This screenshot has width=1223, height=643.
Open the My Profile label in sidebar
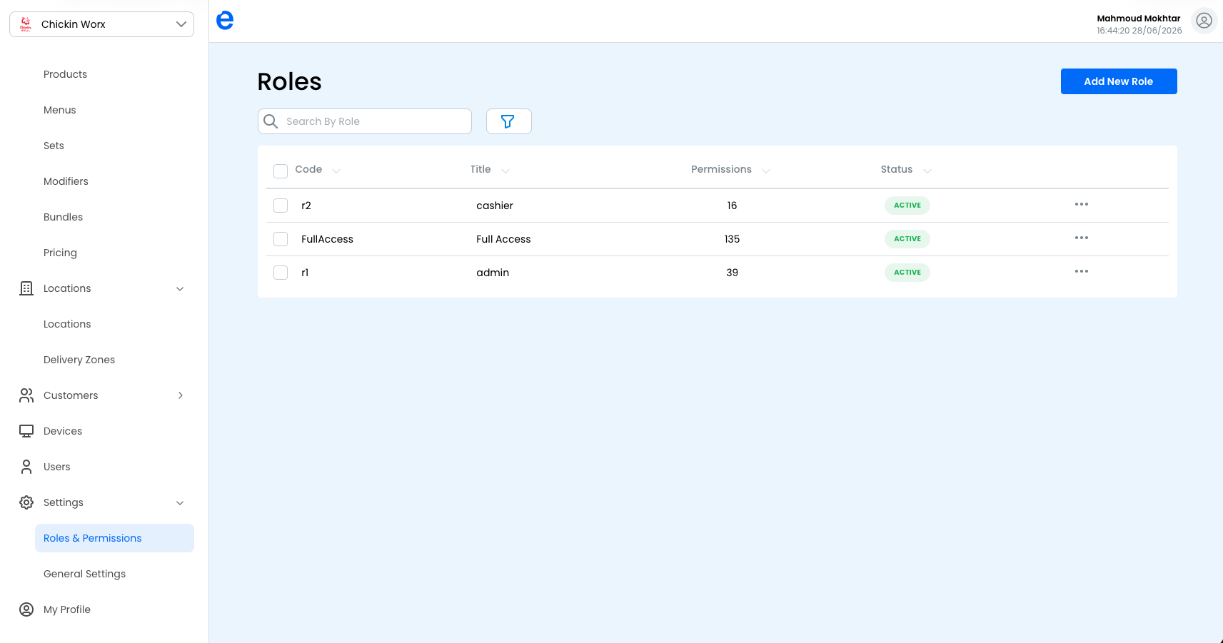67,609
